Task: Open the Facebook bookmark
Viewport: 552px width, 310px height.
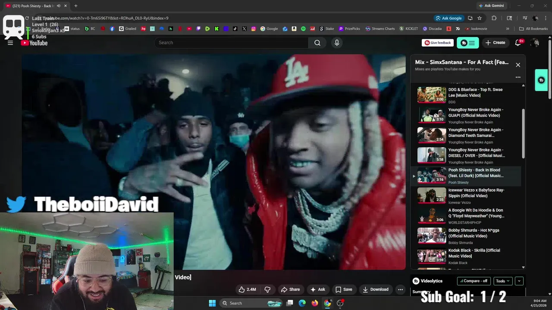Action: [112, 29]
